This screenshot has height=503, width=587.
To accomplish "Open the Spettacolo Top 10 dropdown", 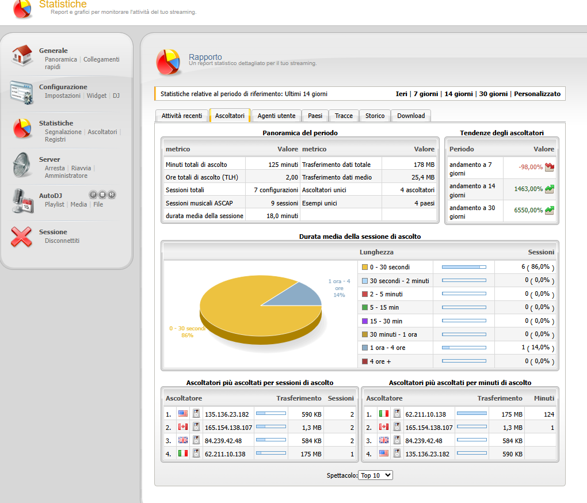I will (x=375, y=475).
